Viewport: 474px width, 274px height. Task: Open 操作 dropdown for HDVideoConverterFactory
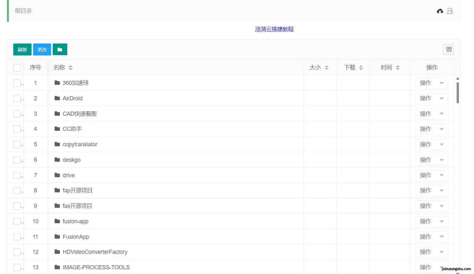coord(432,252)
